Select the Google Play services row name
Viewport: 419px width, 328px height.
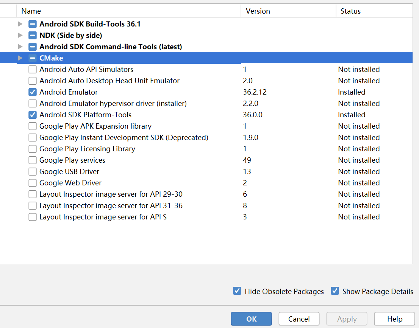pos(72,160)
